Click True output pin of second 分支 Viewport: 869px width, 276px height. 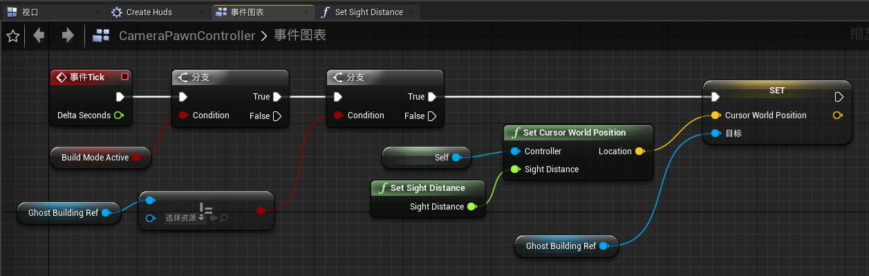[431, 97]
